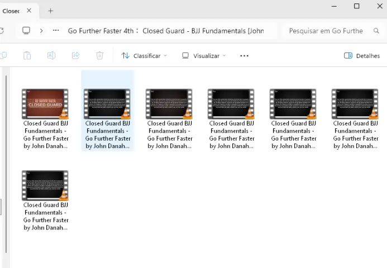Minimize the File Explorer window

(334, 6)
